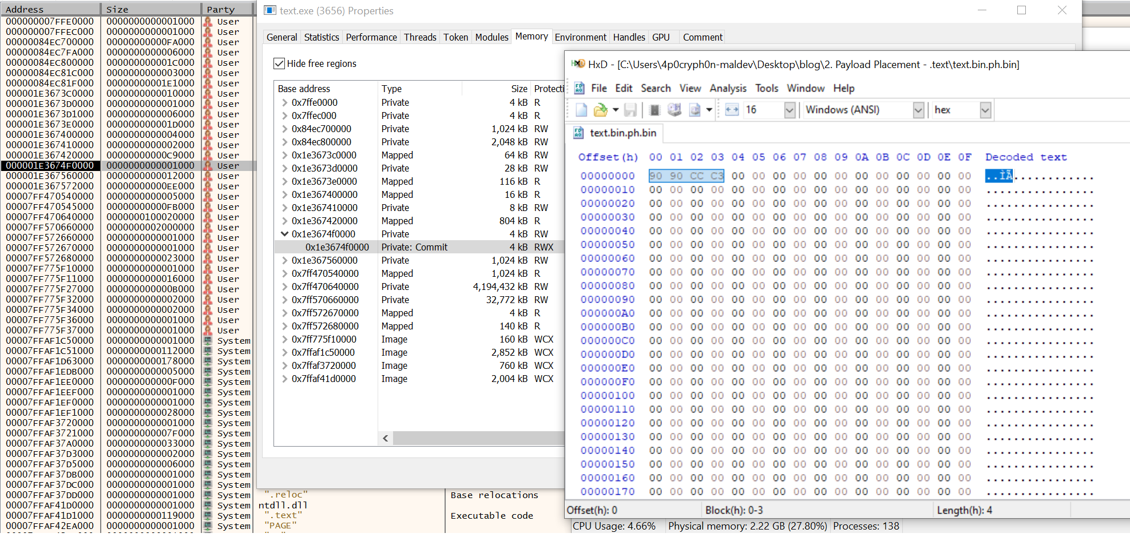The height and width of the screenshot is (549, 1130).
Task: Open the HxD Window menu
Action: [806, 88]
